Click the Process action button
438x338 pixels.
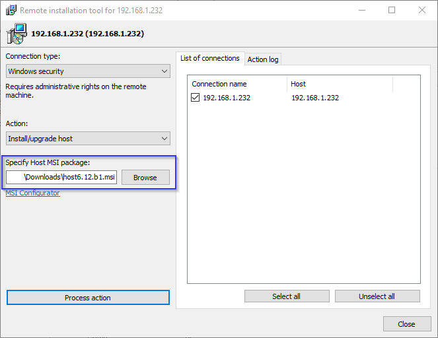[88, 298]
